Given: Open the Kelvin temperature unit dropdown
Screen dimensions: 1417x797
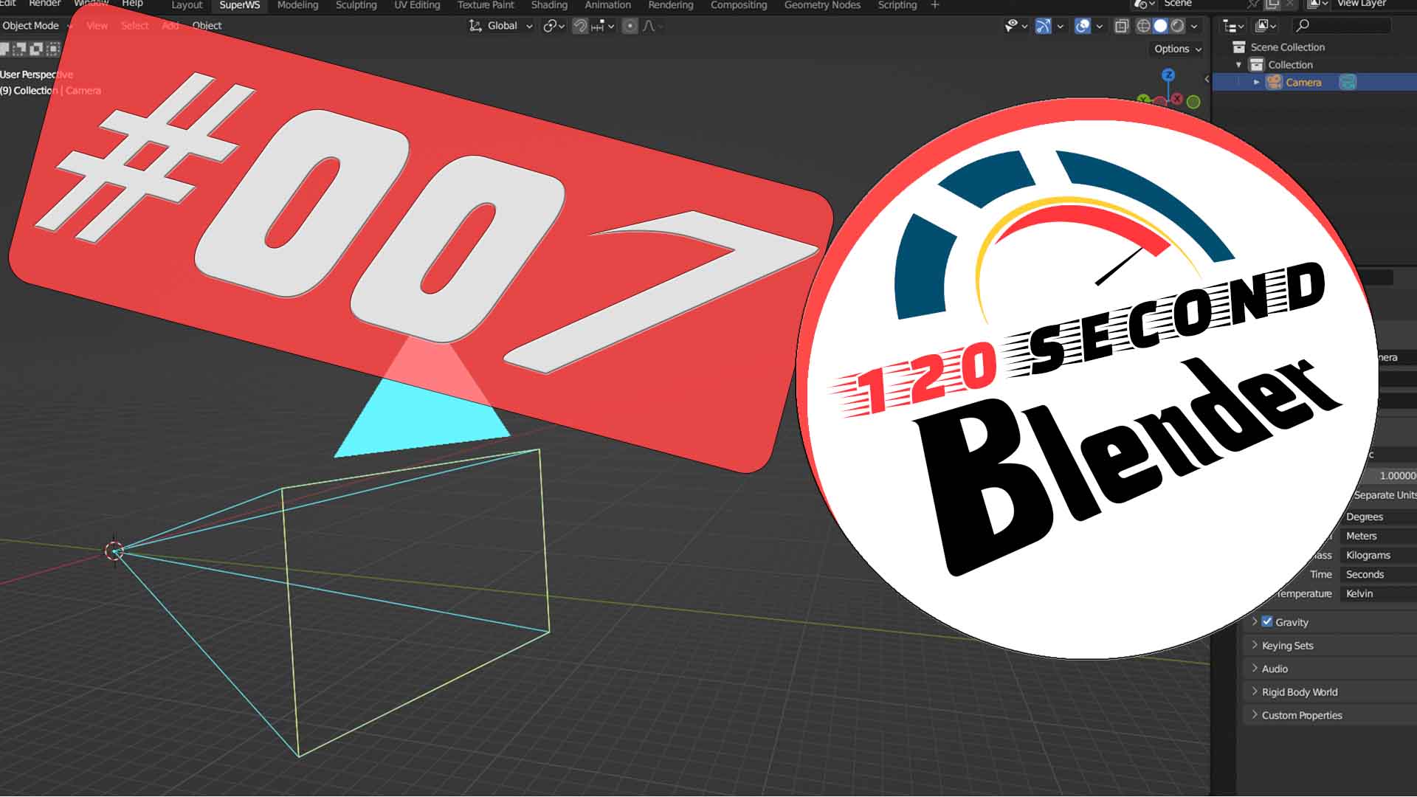Looking at the screenshot, I should click(x=1379, y=594).
